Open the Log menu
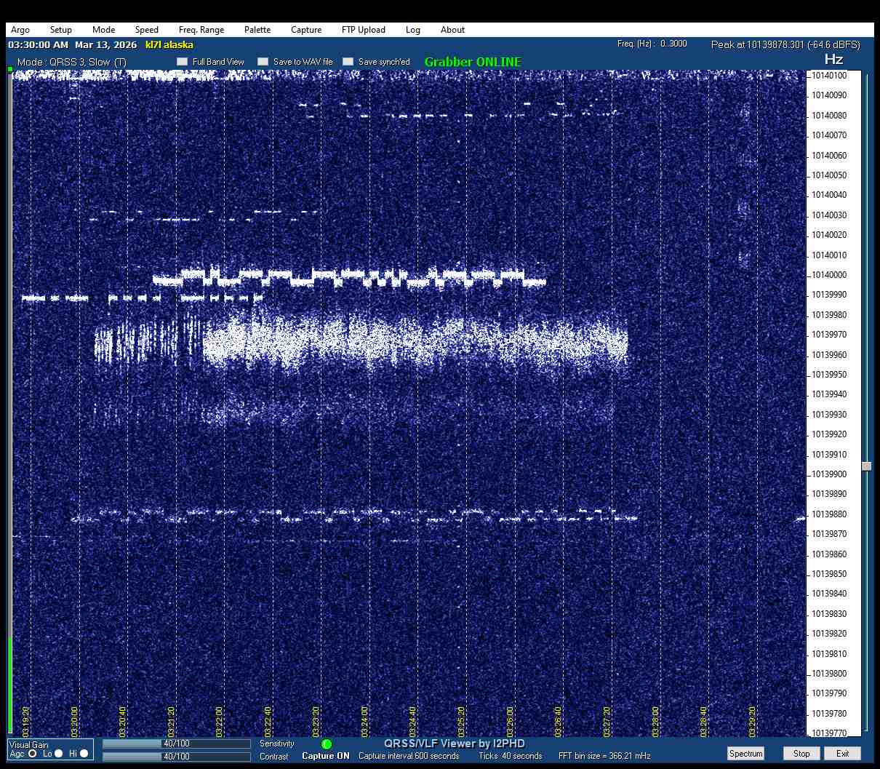Image resolution: width=880 pixels, height=769 pixels. (x=413, y=30)
